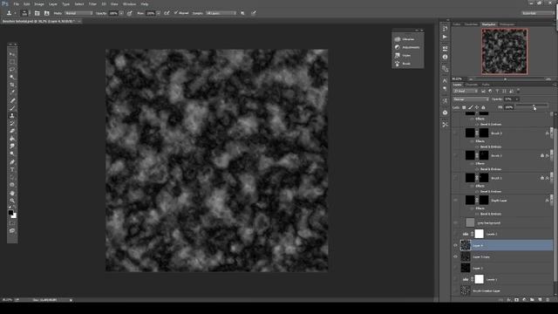Viewport: 558px width, 314px height.
Task: Open the layer filter kind dropdown
Action: point(465,91)
